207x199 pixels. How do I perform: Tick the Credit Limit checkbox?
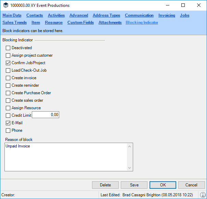point(8,115)
